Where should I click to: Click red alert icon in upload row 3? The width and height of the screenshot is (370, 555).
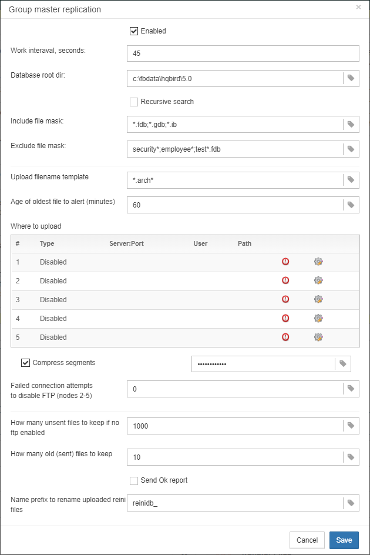pos(285,299)
